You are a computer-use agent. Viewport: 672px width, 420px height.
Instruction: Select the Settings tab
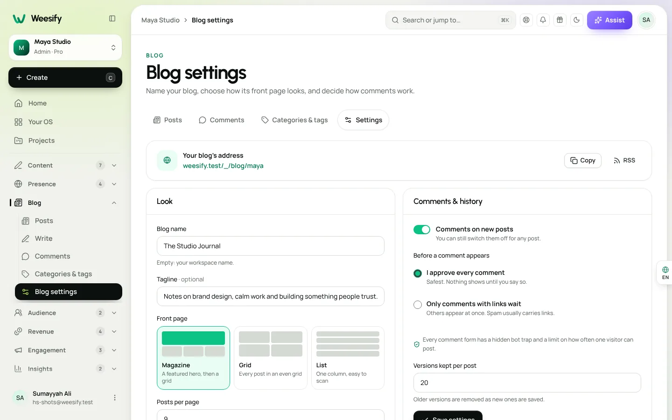click(x=363, y=120)
